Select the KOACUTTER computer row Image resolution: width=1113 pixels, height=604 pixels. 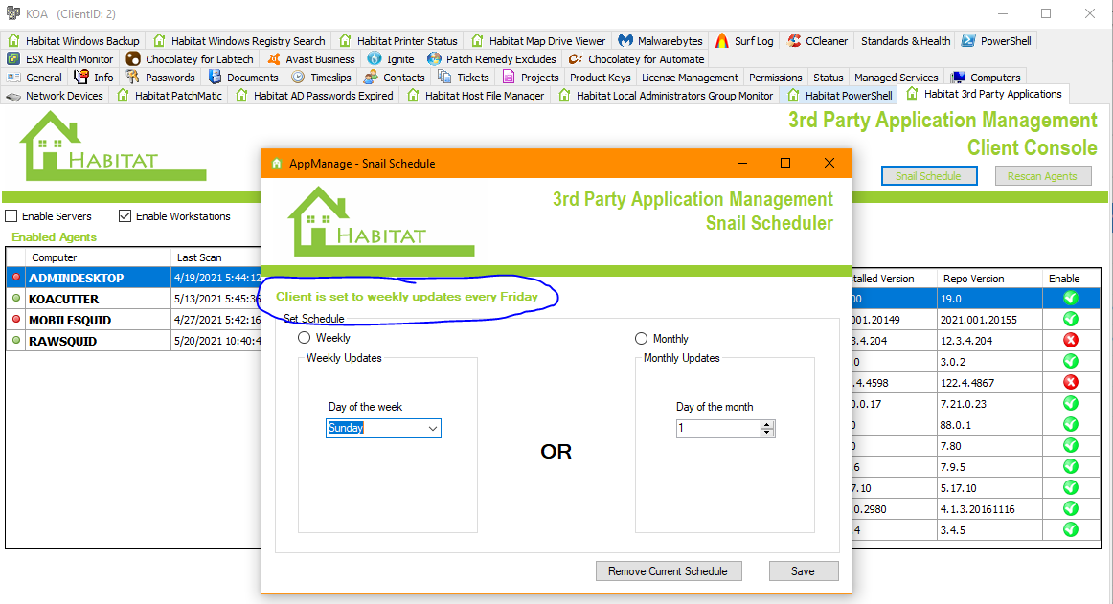tap(63, 300)
